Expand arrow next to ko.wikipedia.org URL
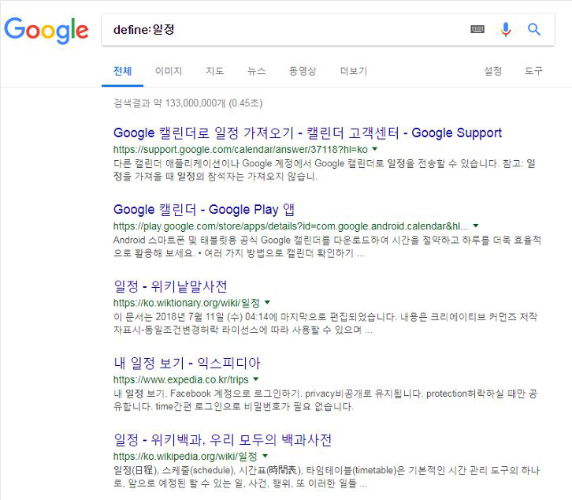The height and width of the screenshot is (500, 572). click(x=266, y=456)
